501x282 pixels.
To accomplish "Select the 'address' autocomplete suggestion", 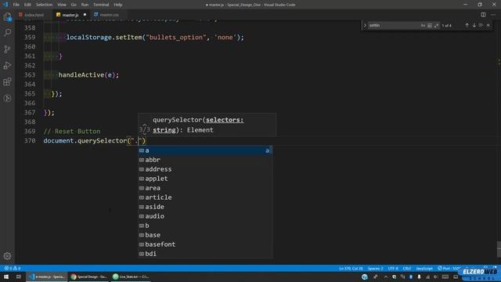I will click(x=205, y=169).
